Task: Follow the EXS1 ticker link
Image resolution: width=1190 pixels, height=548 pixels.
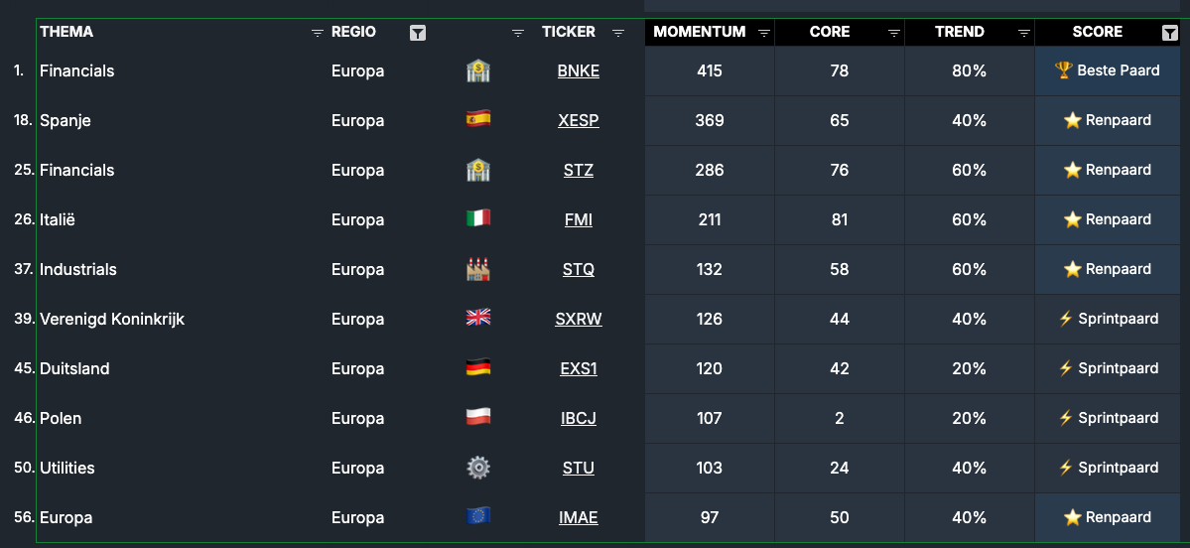Action: pos(579,368)
